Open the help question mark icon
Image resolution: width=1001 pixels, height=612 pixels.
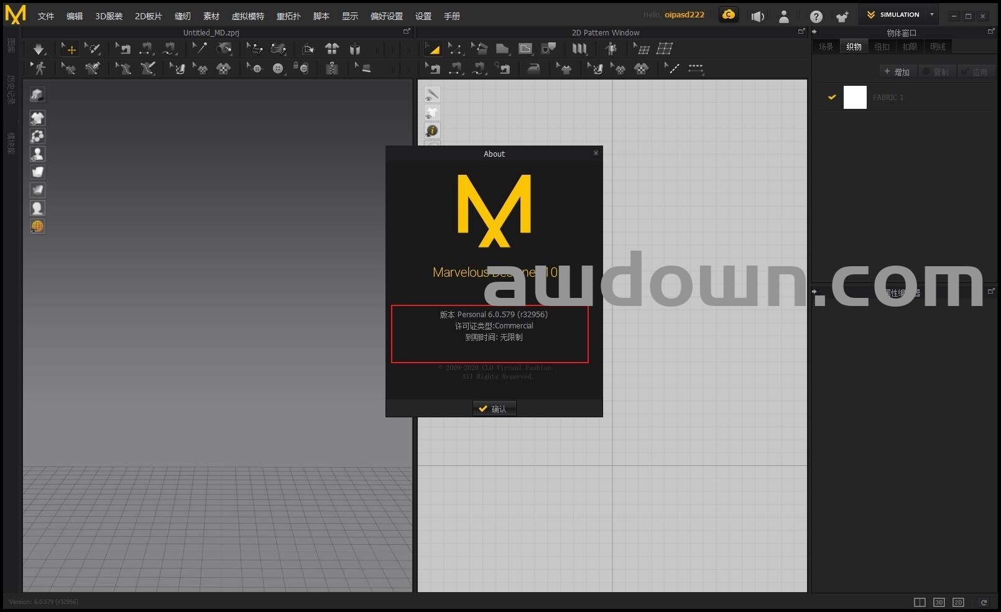coord(816,17)
